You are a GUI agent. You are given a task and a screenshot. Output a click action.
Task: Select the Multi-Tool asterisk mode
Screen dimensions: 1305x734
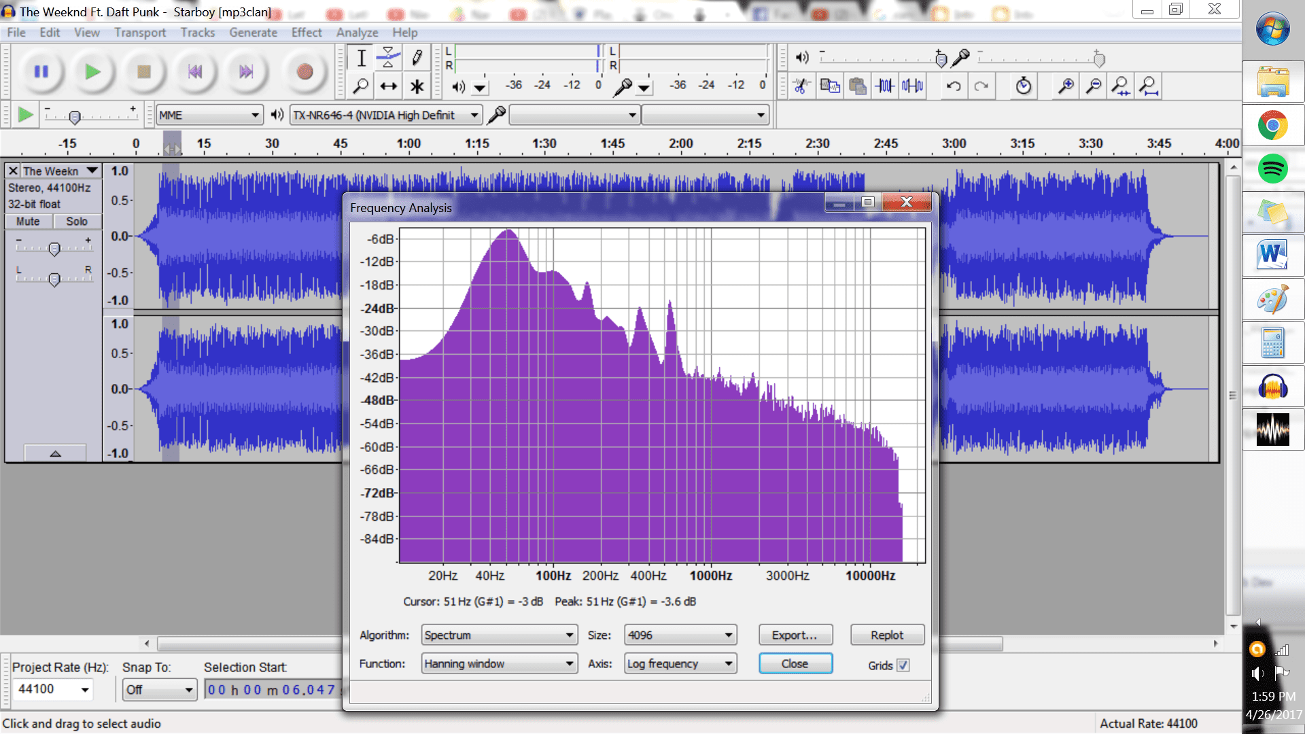point(417,86)
